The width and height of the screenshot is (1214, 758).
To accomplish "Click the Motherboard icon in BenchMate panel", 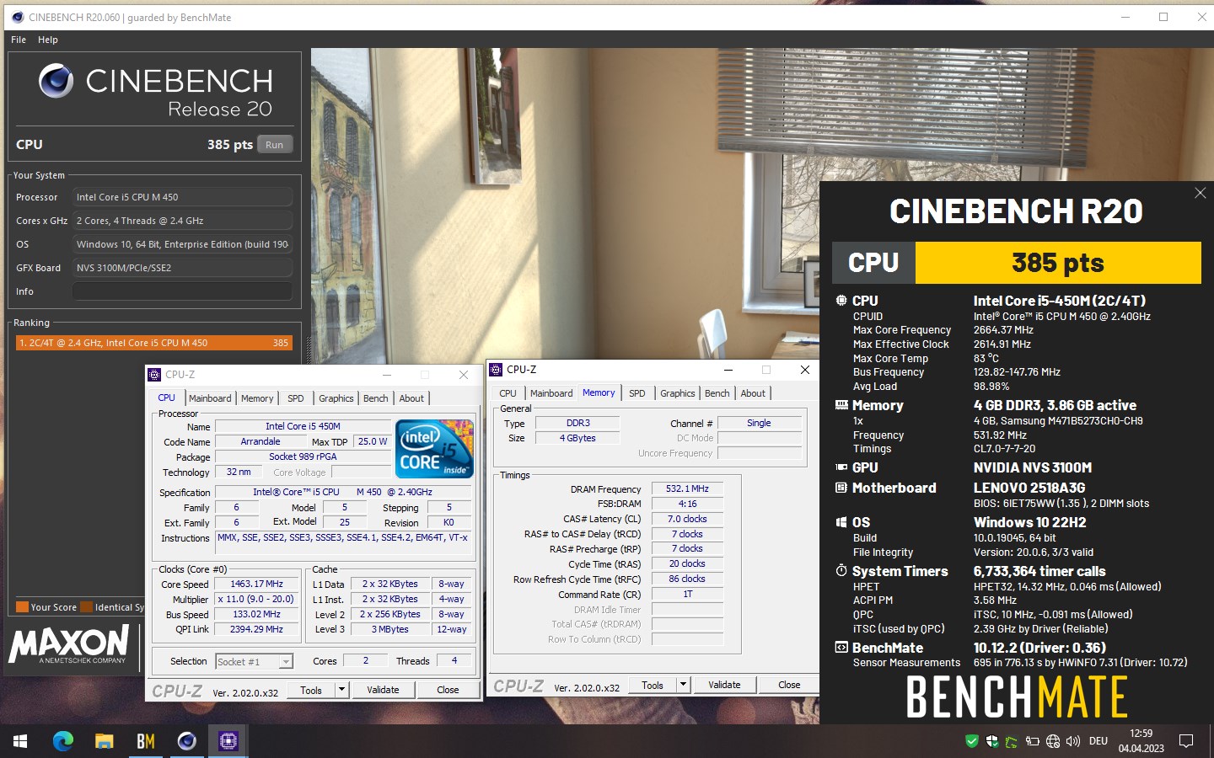I will [841, 488].
